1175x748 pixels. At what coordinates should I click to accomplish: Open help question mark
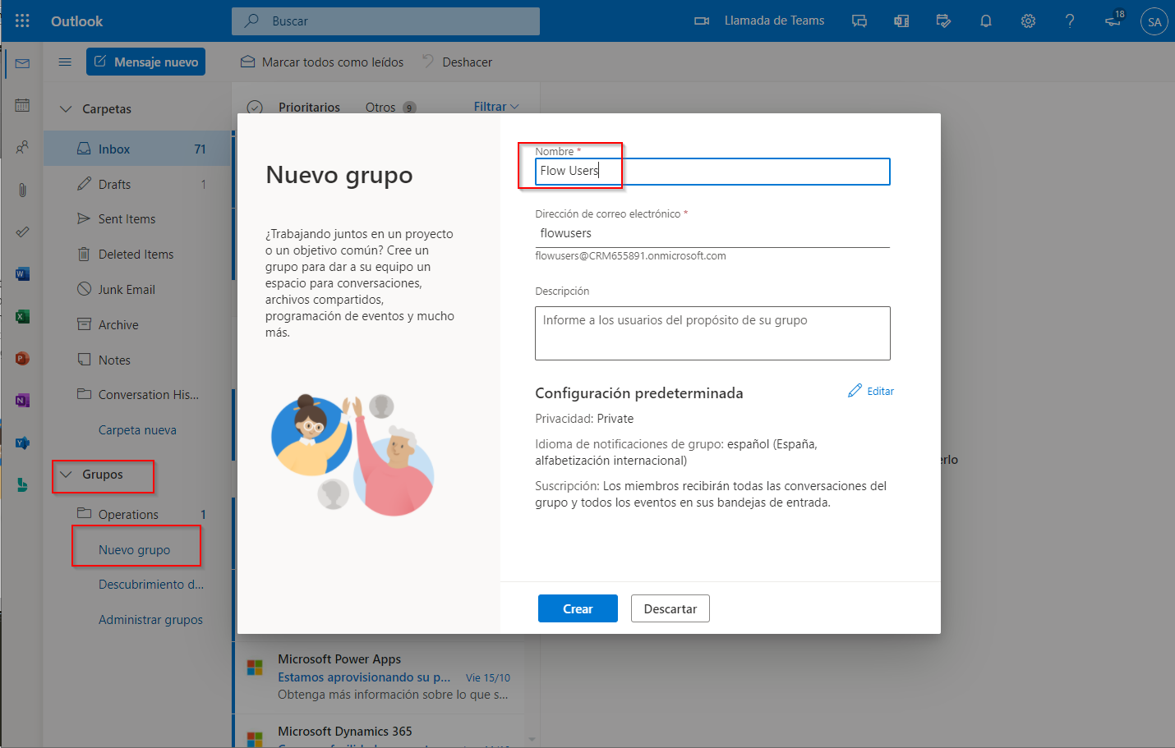[x=1070, y=21]
